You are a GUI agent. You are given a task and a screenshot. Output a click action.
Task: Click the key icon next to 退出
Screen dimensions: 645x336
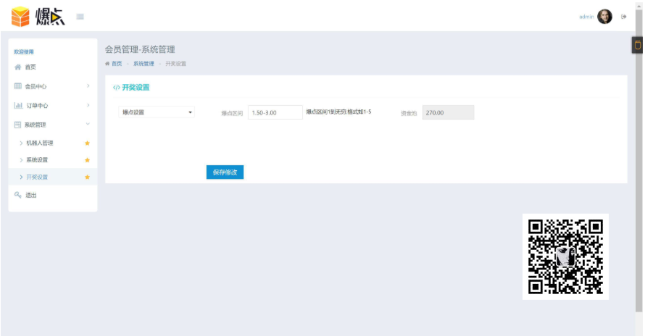(x=17, y=195)
